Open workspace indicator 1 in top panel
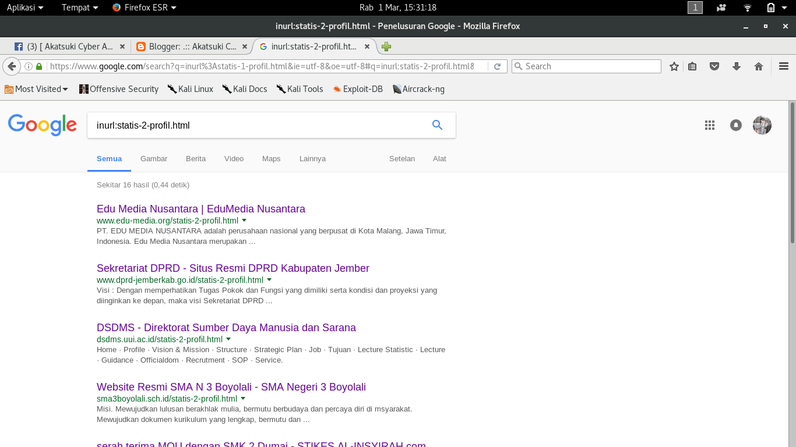The height and width of the screenshot is (447, 796). pyautogui.click(x=695, y=8)
